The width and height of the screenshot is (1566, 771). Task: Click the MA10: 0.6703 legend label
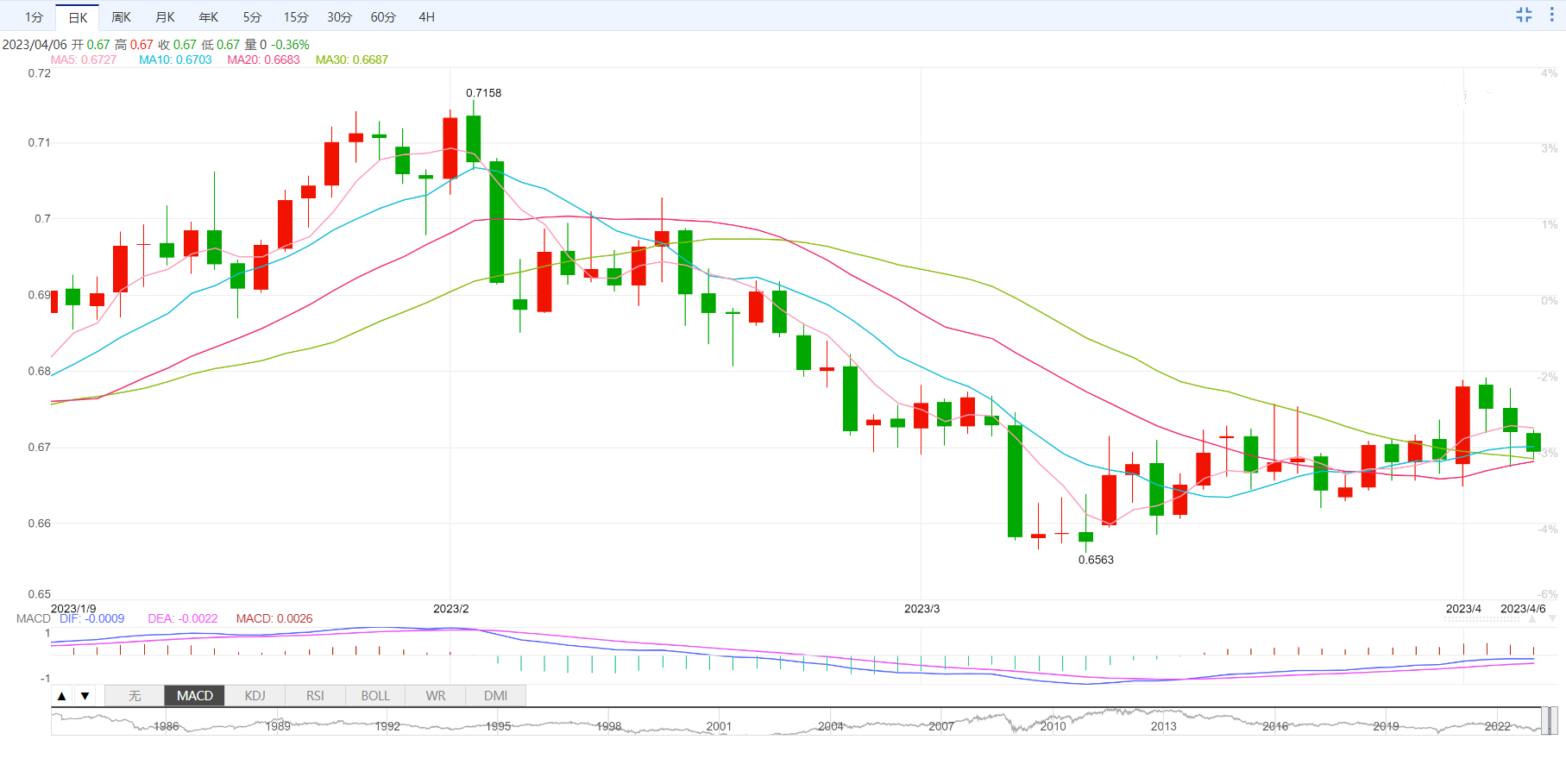pyautogui.click(x=175, y=60)
